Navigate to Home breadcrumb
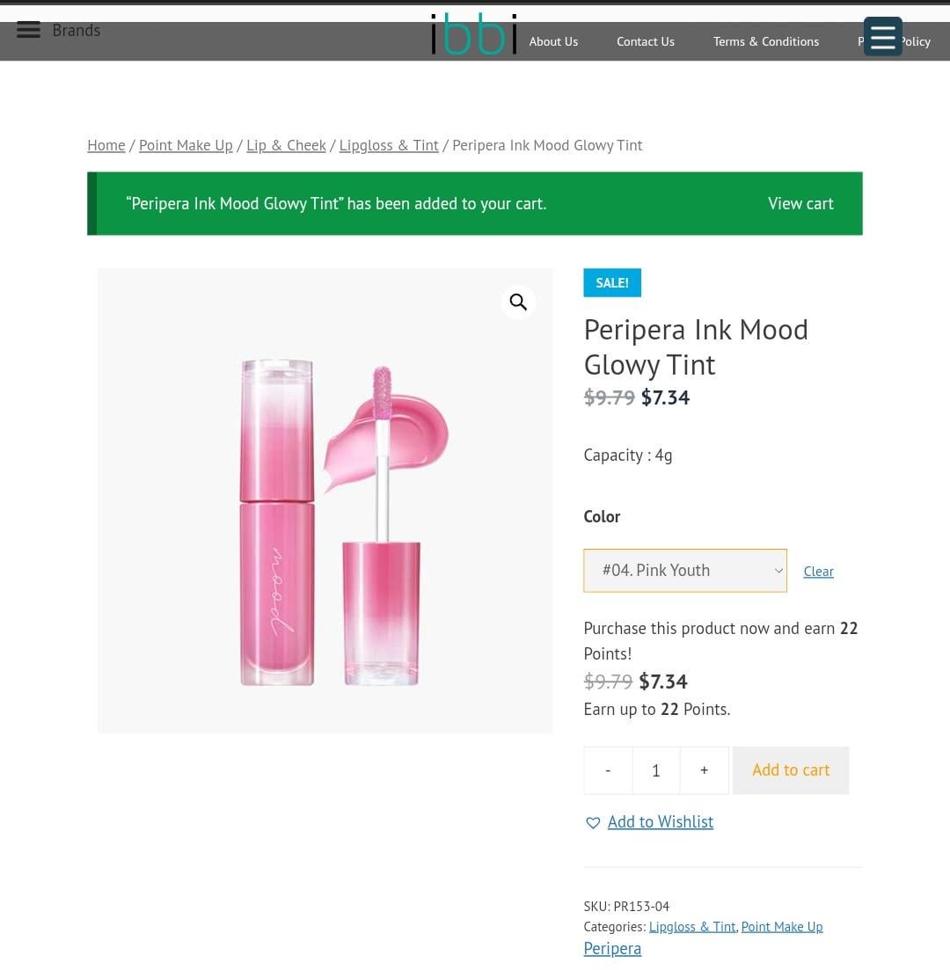The width and height of the screenshot is (950, 970). (x=106, y=145)
